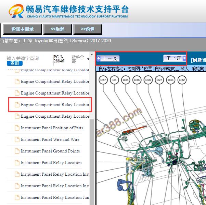Select connector label D27 in diagram

[159, 80]
